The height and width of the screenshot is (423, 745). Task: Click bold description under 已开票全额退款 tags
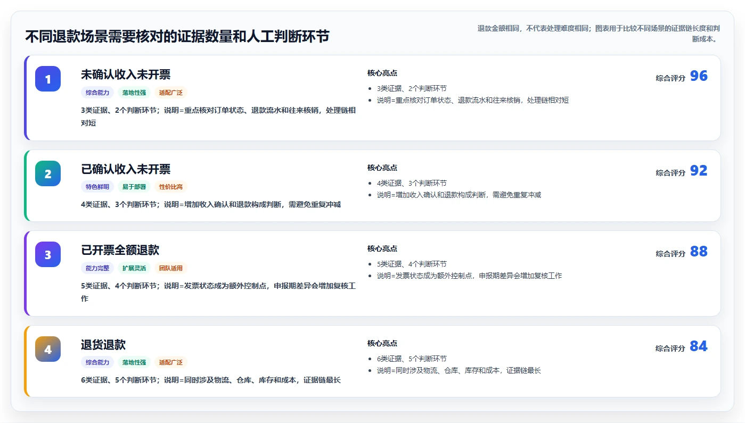pyautogui.click(x=218, y=292)
